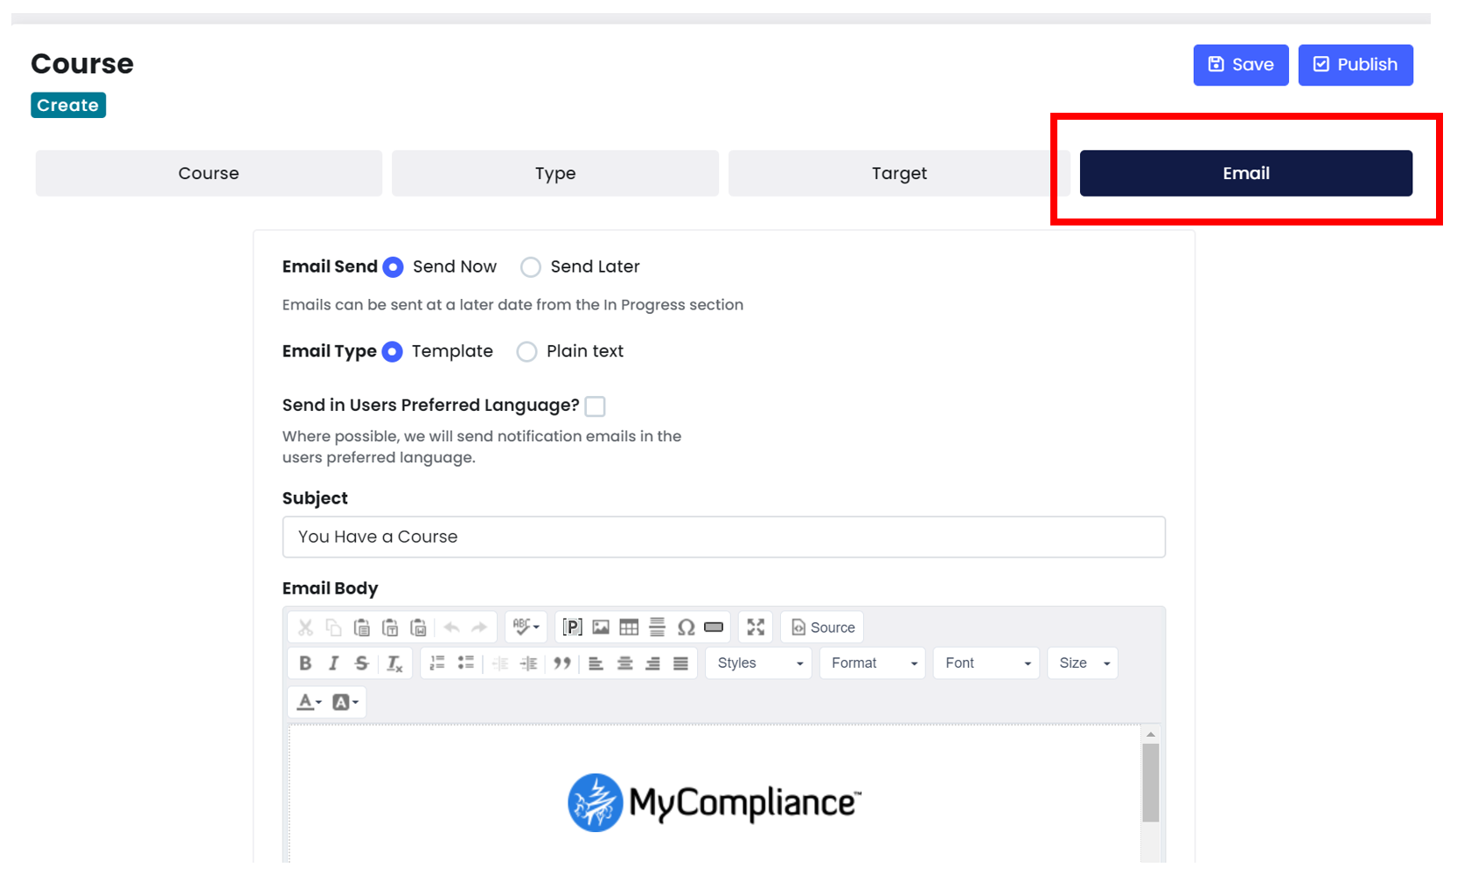Toggle strikethrough formatting
This screenshot has height=895, width=1471.
pyautogui.click(x=361, y=663)
